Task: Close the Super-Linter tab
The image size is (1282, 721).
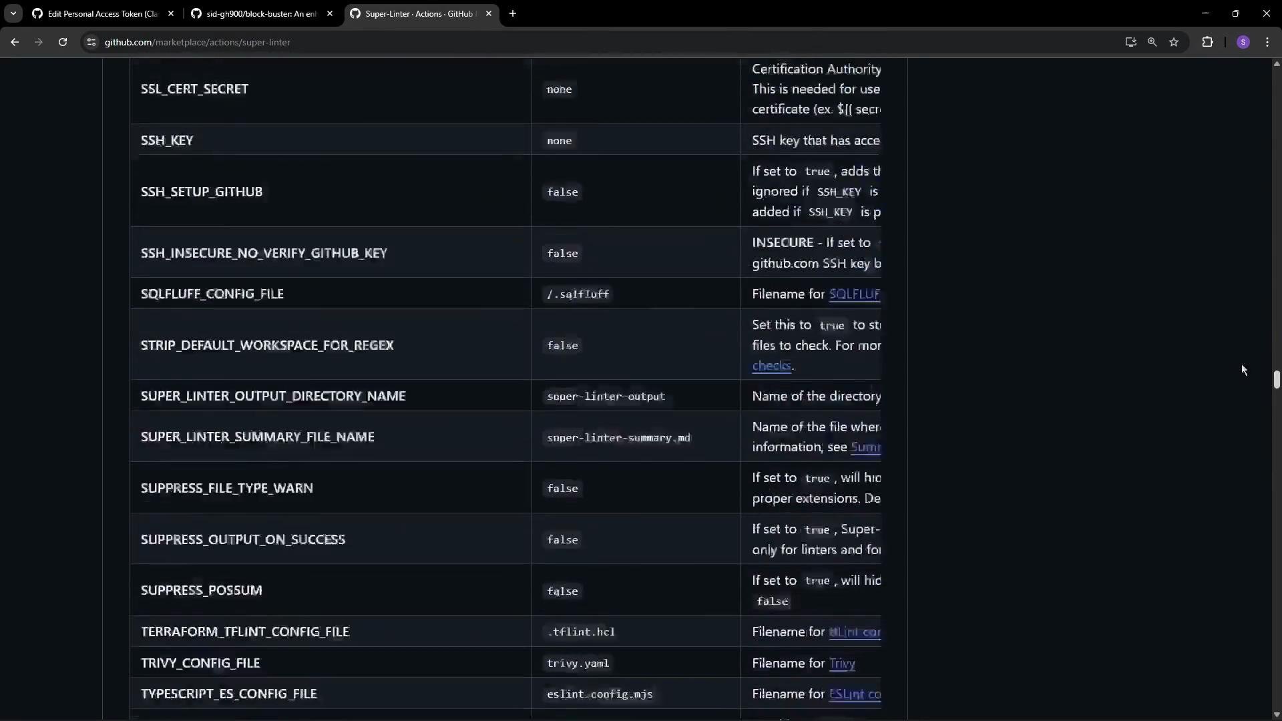Action: pos(489,13)
